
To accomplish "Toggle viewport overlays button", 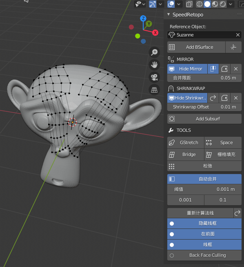I will click(x=171, y=4).
